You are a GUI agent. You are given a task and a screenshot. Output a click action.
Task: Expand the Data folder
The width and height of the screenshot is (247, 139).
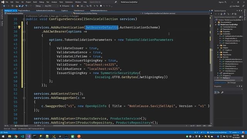tap(218, 46)
